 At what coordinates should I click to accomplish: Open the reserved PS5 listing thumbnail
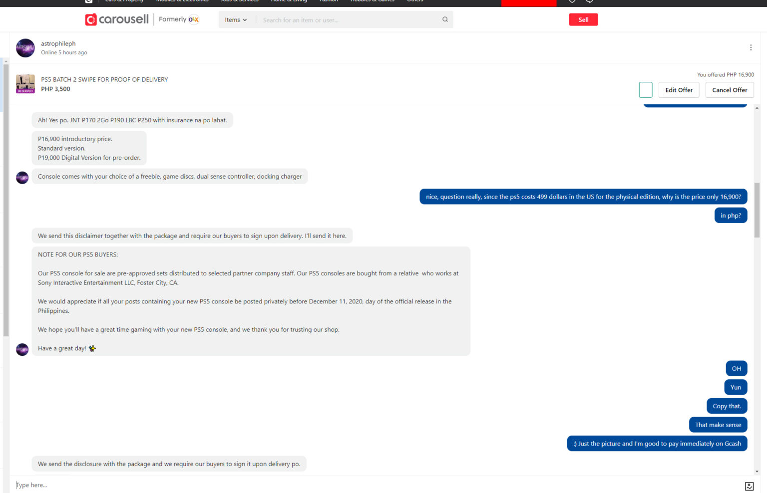pos(25,84)
